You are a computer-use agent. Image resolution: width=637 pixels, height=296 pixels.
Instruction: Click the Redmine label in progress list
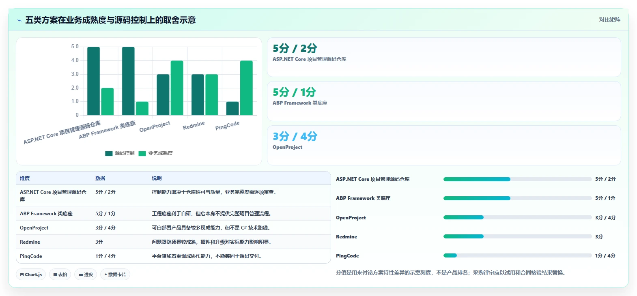point(346,237)
